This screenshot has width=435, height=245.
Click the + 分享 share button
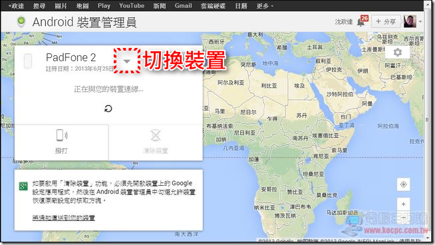(x=386, y=21)
